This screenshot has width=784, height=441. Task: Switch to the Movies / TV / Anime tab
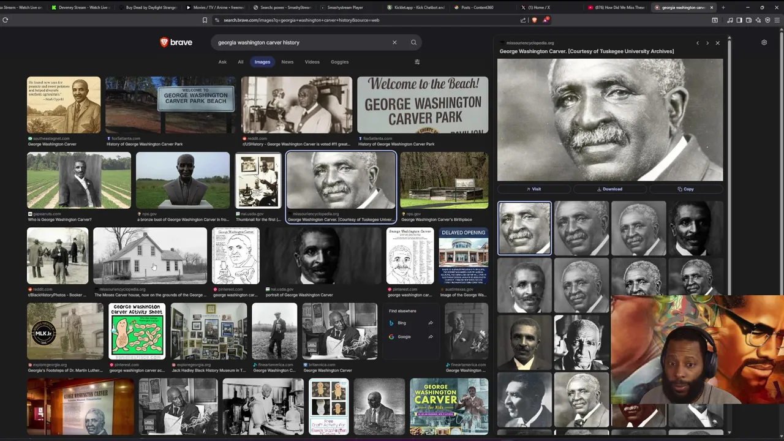click(x=214, y=7)
